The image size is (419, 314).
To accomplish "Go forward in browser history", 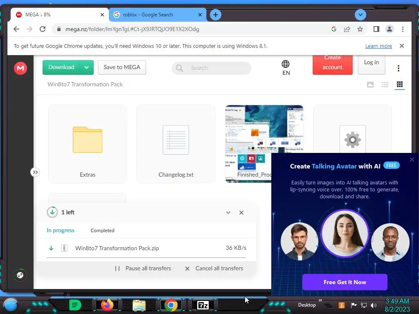I will pos(29,29).
